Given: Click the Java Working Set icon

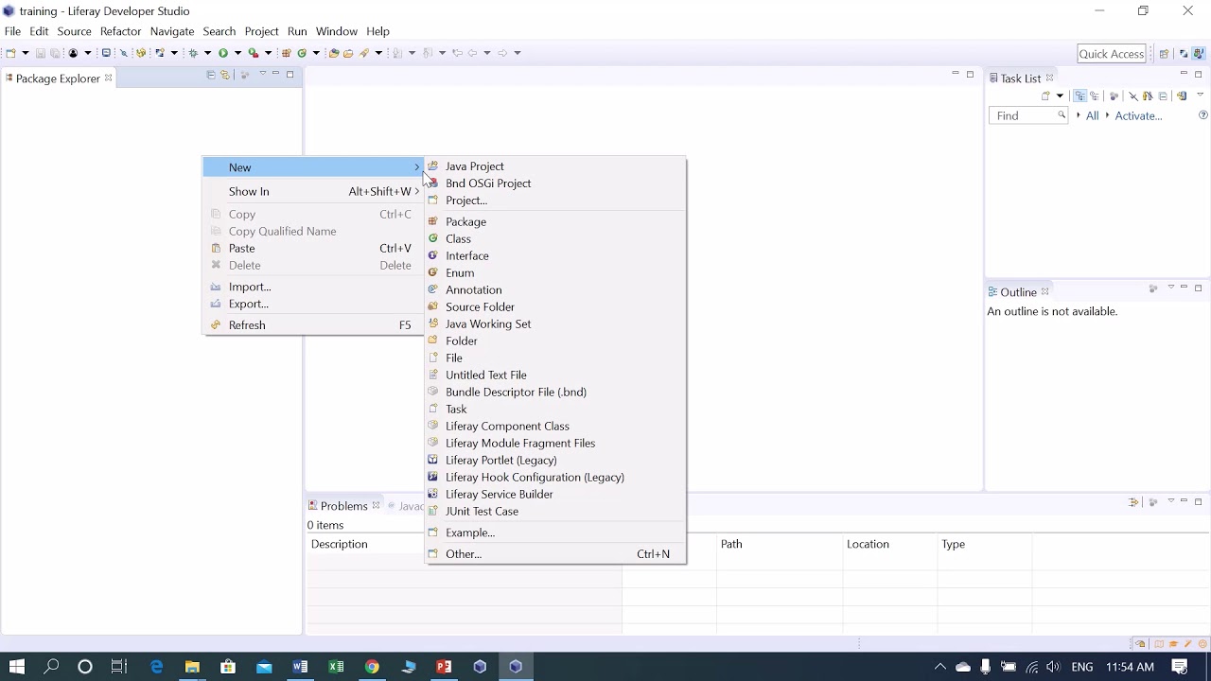Looking at the screenshot, I should [433, 323].
